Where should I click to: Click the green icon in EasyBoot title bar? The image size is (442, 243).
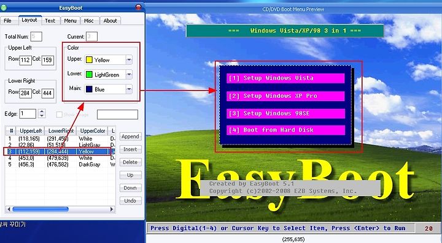pos(4,7)
